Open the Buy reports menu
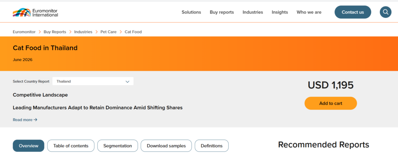The height and width of the screenshot is (155, 398). [222, 12]
